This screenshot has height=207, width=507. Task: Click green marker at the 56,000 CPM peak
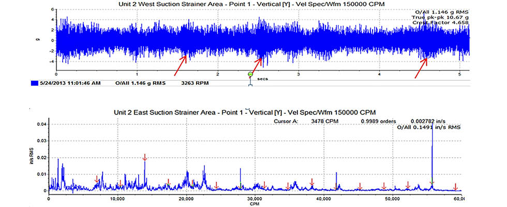tap(432, 181)
